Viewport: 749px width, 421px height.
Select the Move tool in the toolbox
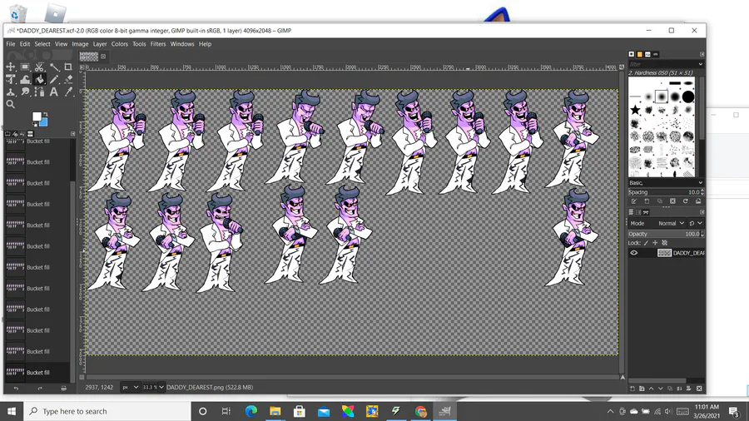tap(11, 67)
